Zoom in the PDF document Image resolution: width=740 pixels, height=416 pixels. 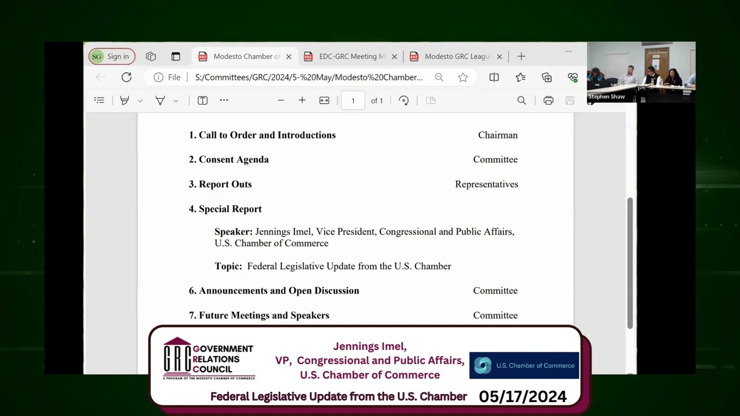pyautogui.click(x=302, y=101)
